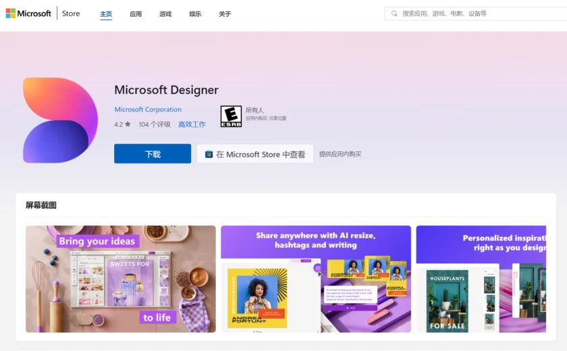567x351 pixels.
Task: Click the 4.2 star rating
Action: pos(122,124)
